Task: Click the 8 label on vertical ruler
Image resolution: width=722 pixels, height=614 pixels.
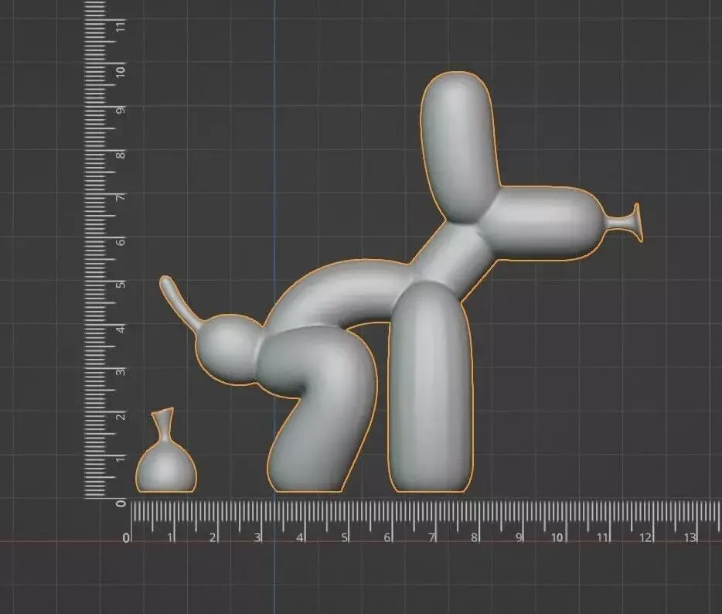Action: tap(121, 155)
